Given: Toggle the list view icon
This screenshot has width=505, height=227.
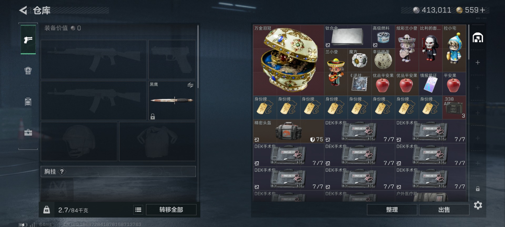Looking at the screenshot, I should tap(138, 210).
